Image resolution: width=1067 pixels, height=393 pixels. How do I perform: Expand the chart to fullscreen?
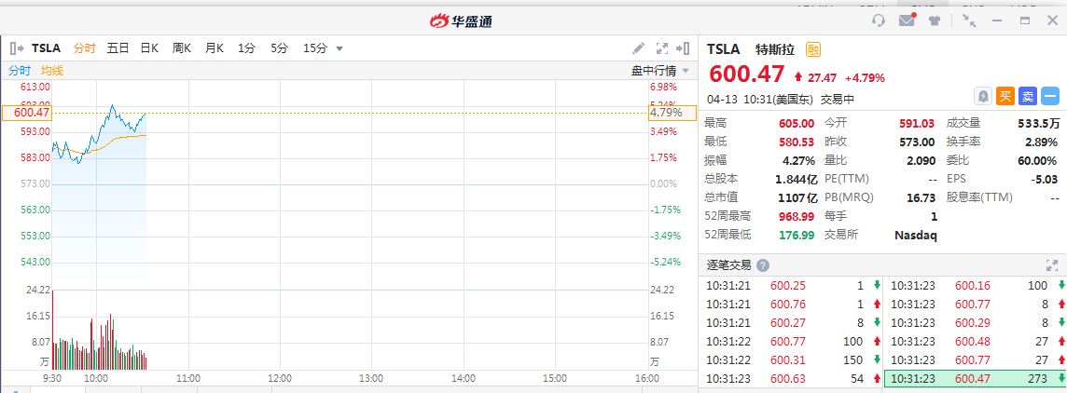coord(663,48)
